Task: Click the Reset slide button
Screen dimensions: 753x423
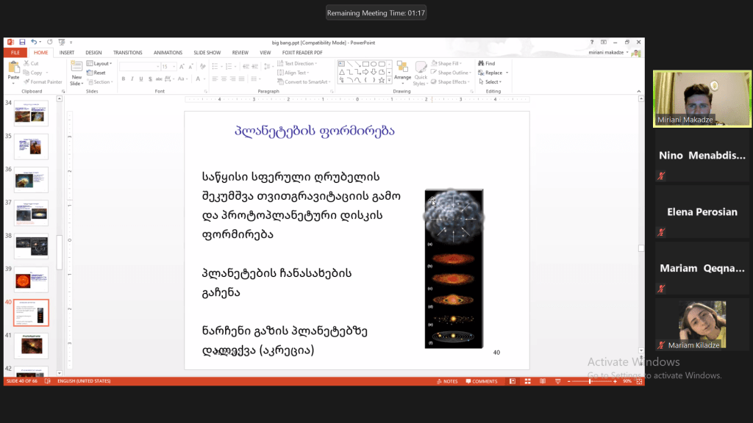Action: pyautogui.click(x=99, y=73)
